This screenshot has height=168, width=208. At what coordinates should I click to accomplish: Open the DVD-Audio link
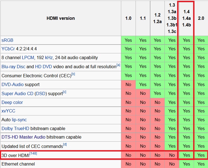(13, 85)
